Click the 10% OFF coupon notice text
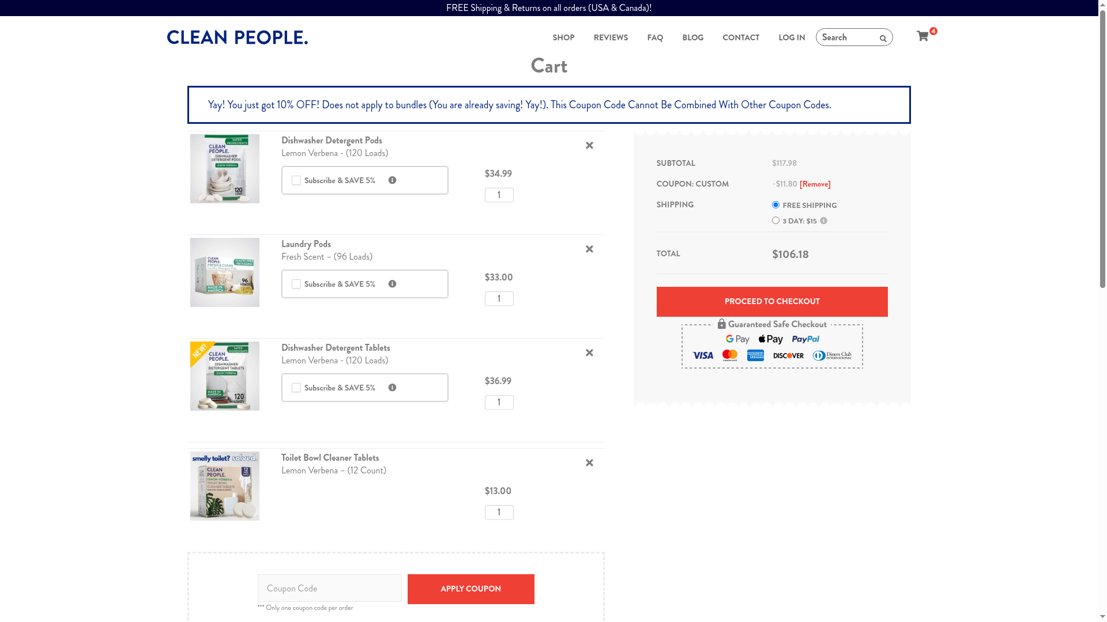1107x622 pixels. point(519,105)
